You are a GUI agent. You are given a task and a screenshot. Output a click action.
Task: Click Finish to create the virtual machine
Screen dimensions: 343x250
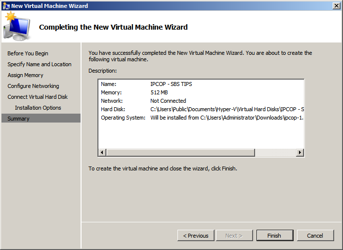(x=274, y=236)
